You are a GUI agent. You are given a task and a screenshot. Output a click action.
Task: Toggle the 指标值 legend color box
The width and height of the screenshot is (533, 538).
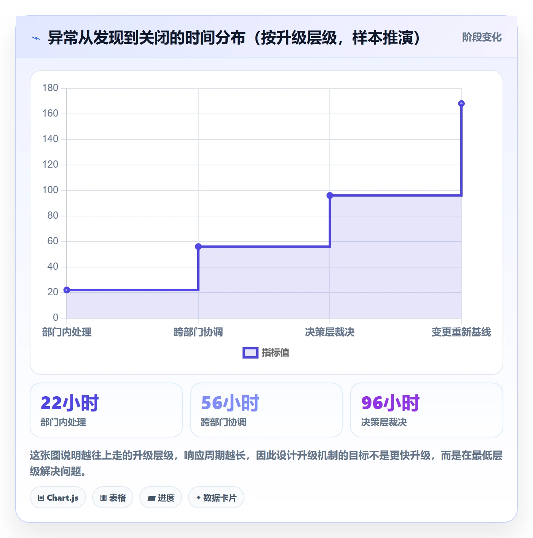(x=251, y=353)
